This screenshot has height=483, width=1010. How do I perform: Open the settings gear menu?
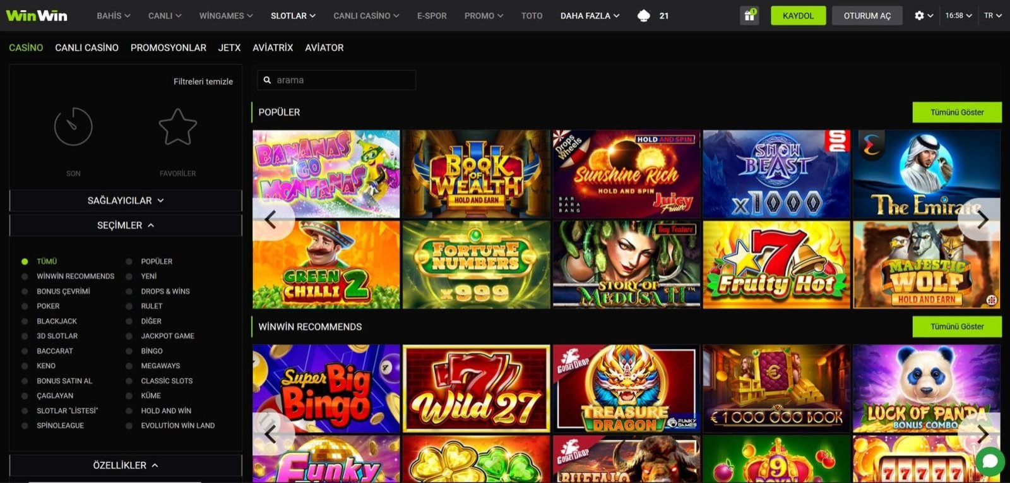(923, 16)
